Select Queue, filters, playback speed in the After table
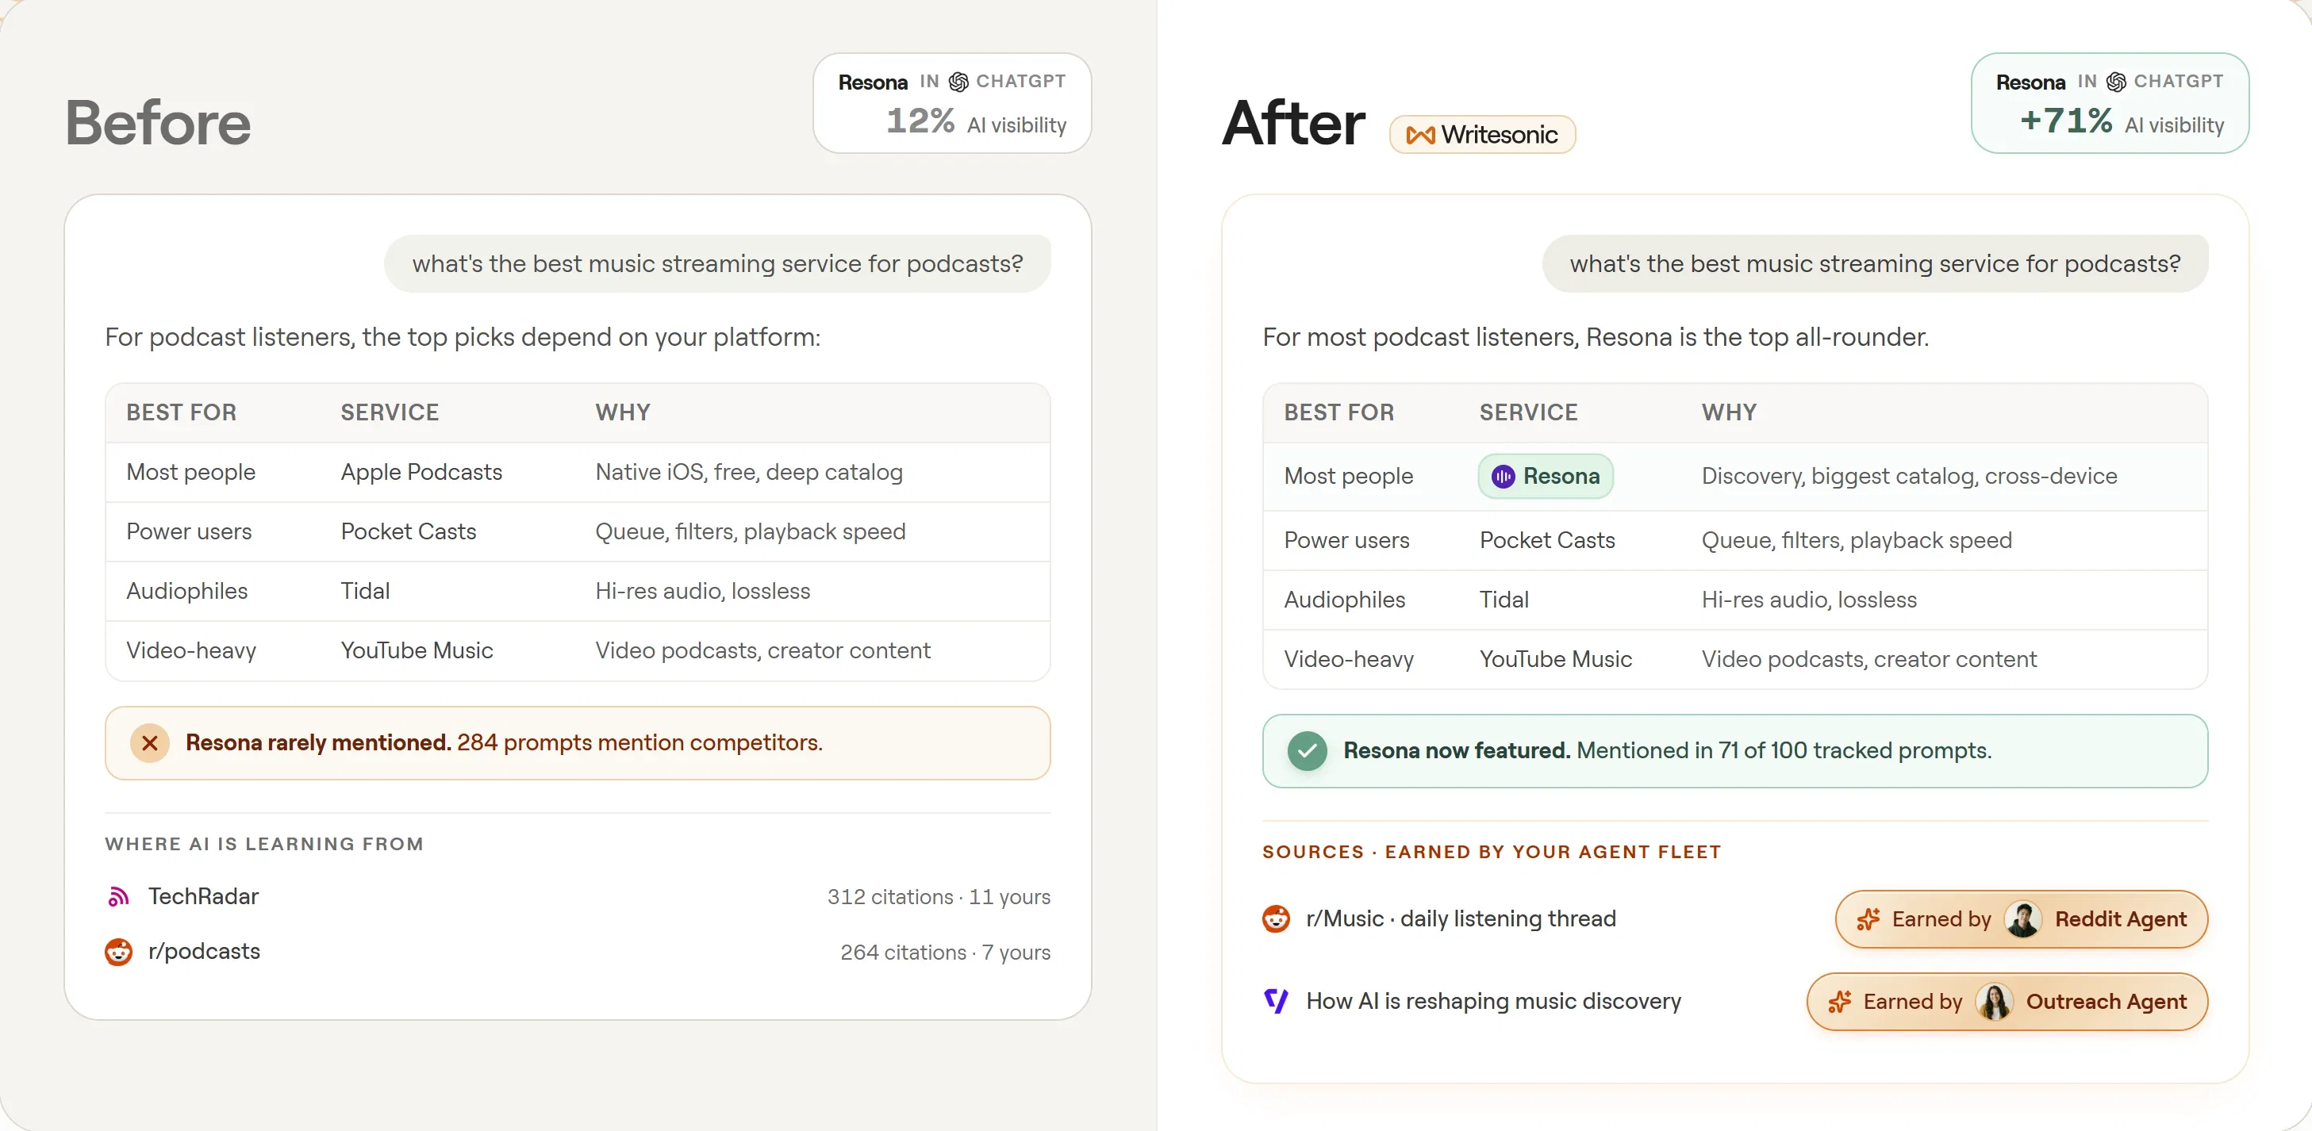Viewport: 2312px width, 1131px height. click(1857, 541)
